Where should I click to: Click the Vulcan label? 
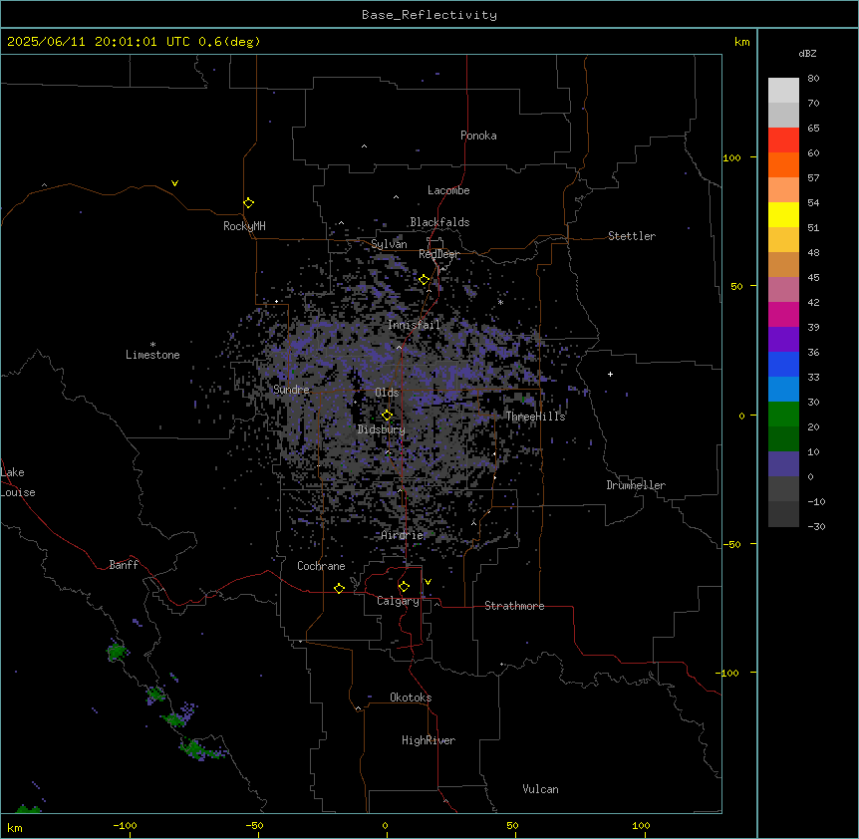tap(541, 789)
